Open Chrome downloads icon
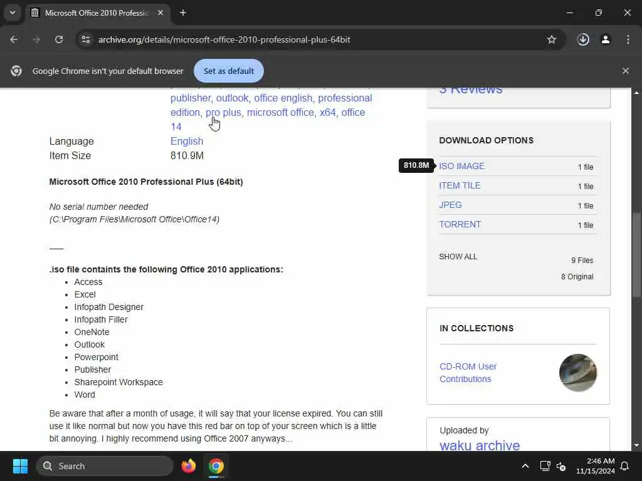Image resolution: width=642 pixels, height=481 pixels. coord(583,39)
